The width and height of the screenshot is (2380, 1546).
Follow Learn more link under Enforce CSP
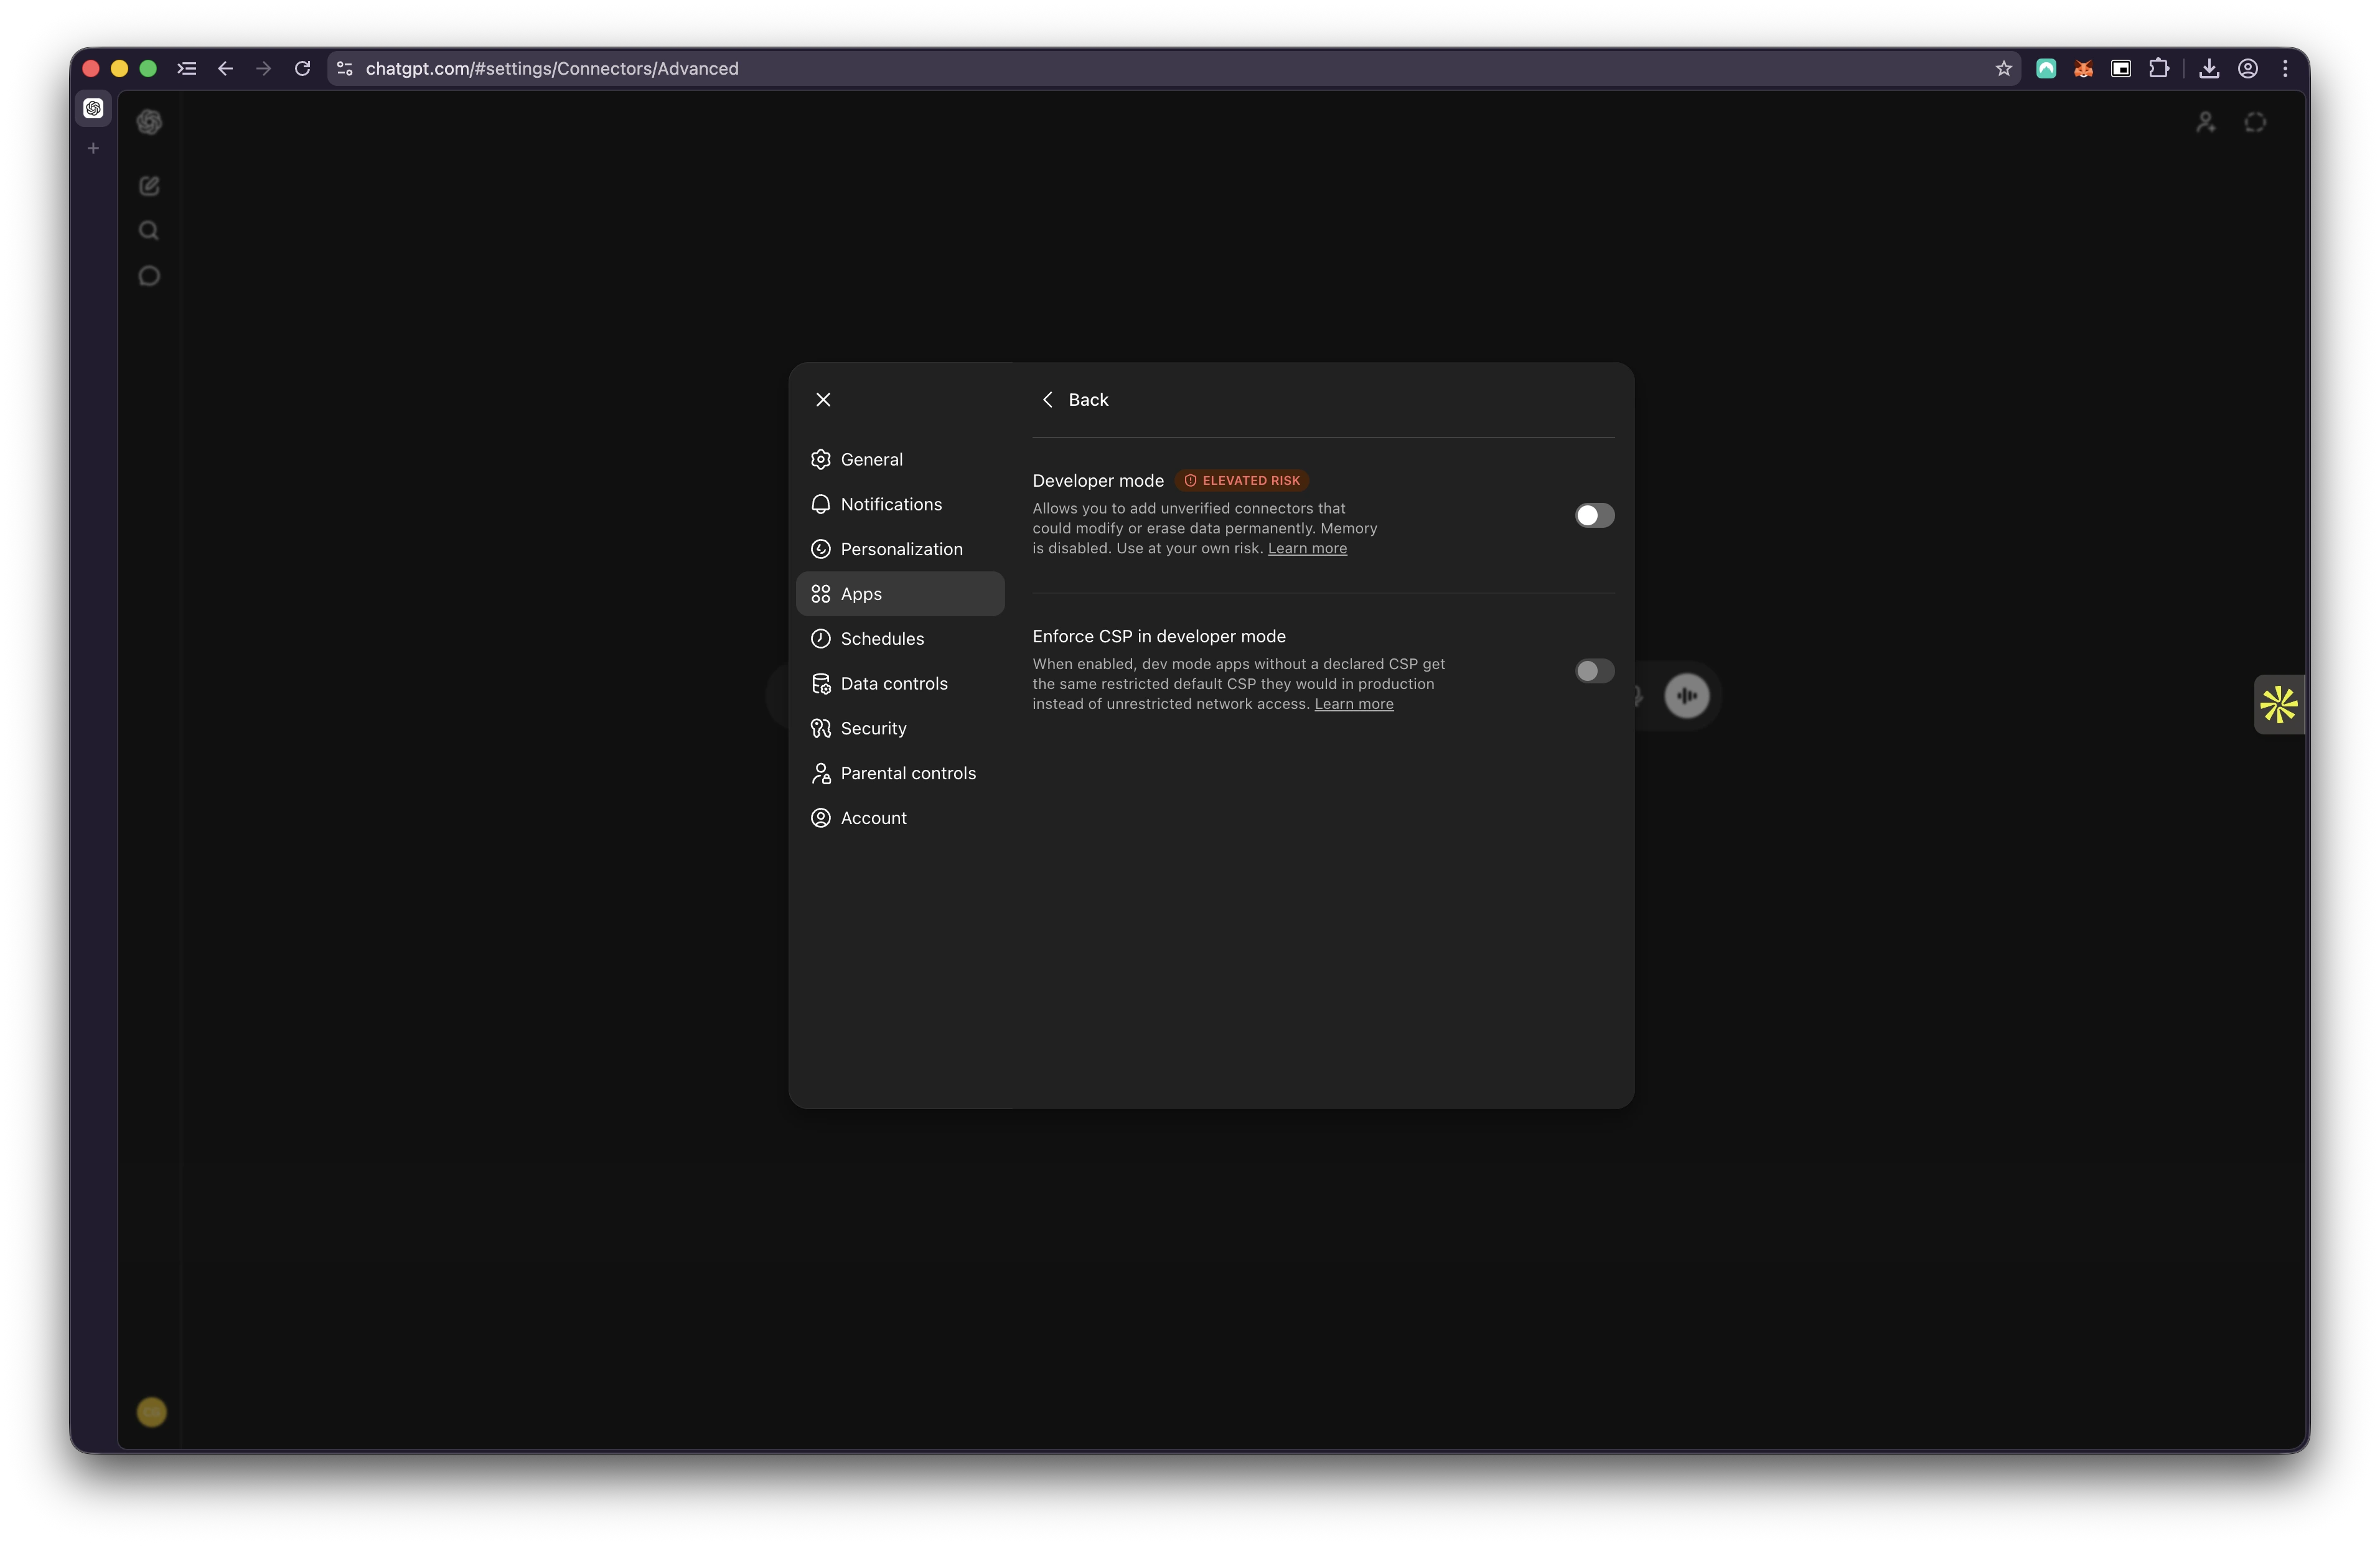pyautogui.click(x=1353, y=704)
